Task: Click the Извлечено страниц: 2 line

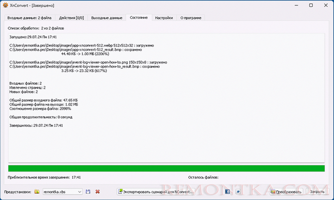Action: [28, 88]
